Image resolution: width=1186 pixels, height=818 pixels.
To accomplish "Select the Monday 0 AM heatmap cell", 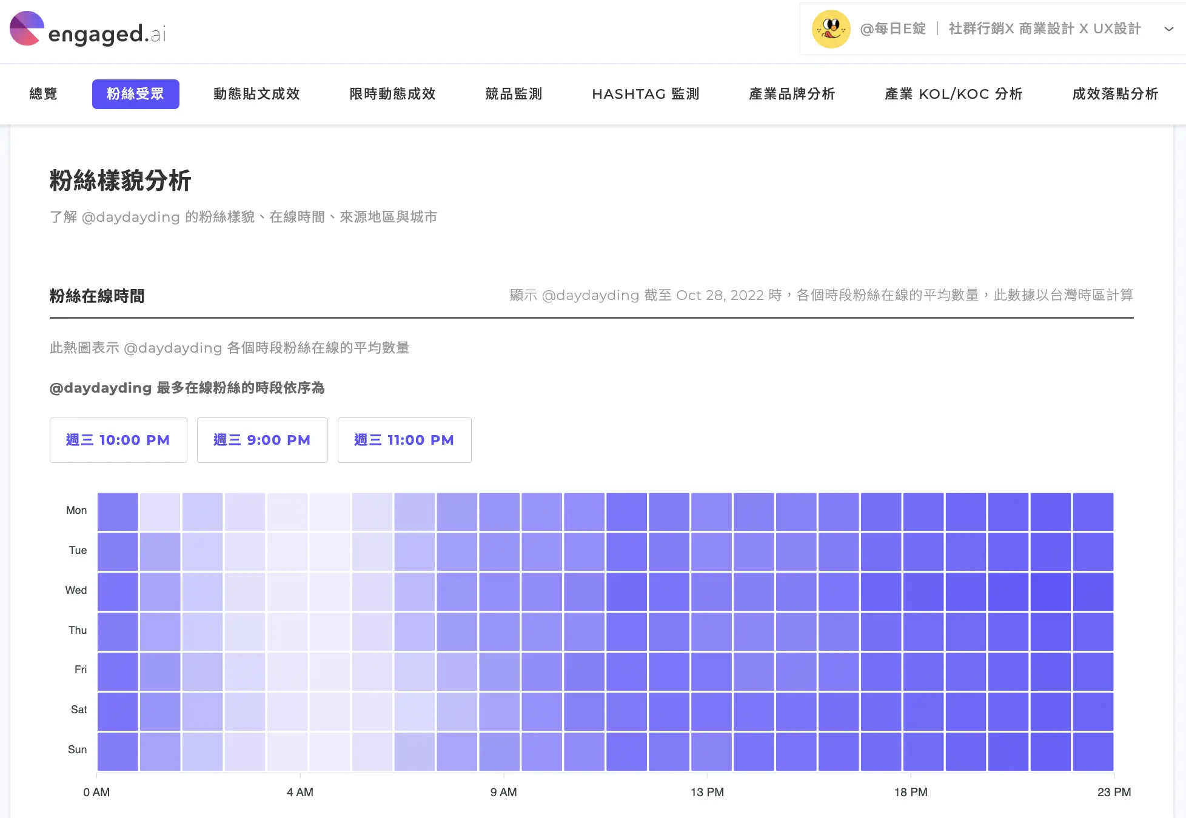I will tap(118, 511).
